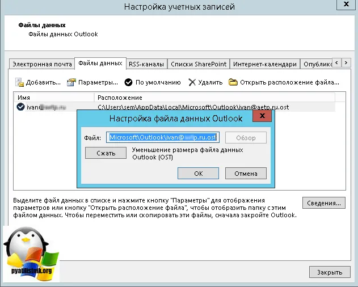Open the RSS-каналы tab

tap(146, 64)
